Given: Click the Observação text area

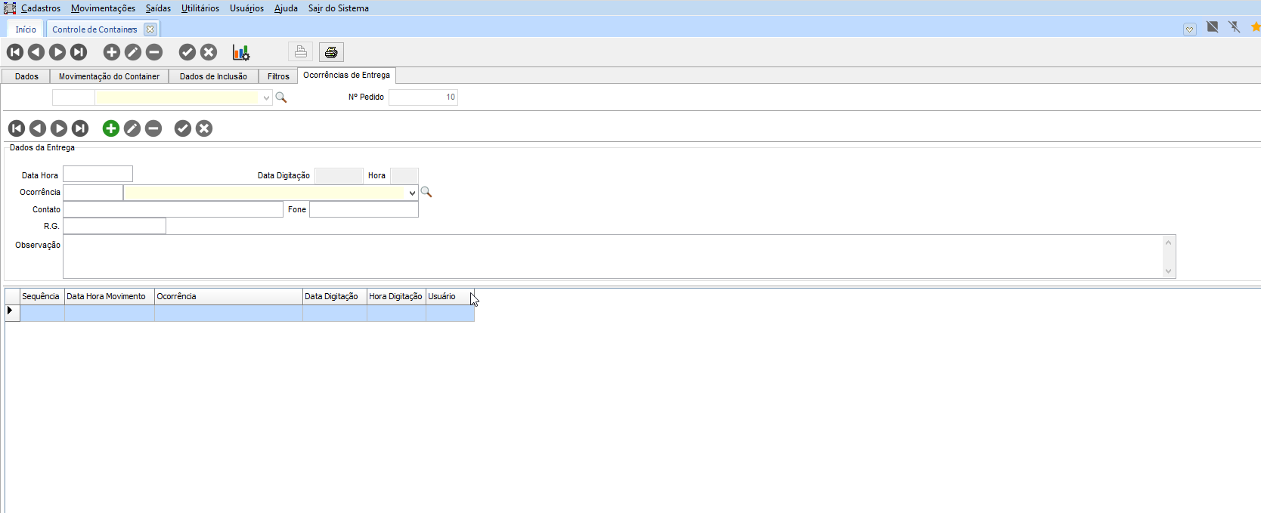Looking at the screenshot, I should 612,256.
